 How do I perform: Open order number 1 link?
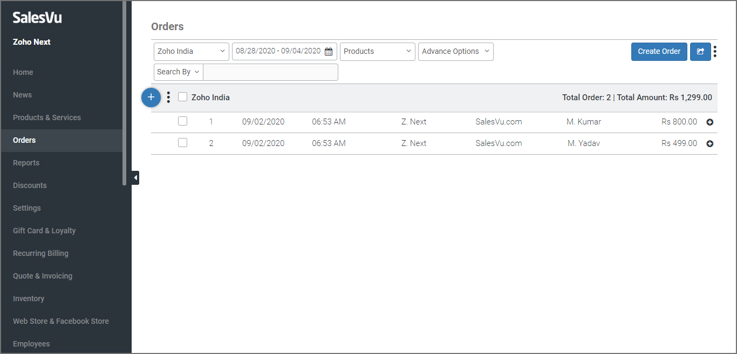(x=211, y=122)
